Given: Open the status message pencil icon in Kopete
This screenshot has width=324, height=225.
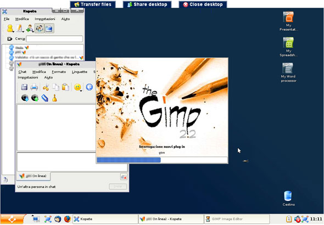Looking at the screenshot, I should (x=20, y=29).
